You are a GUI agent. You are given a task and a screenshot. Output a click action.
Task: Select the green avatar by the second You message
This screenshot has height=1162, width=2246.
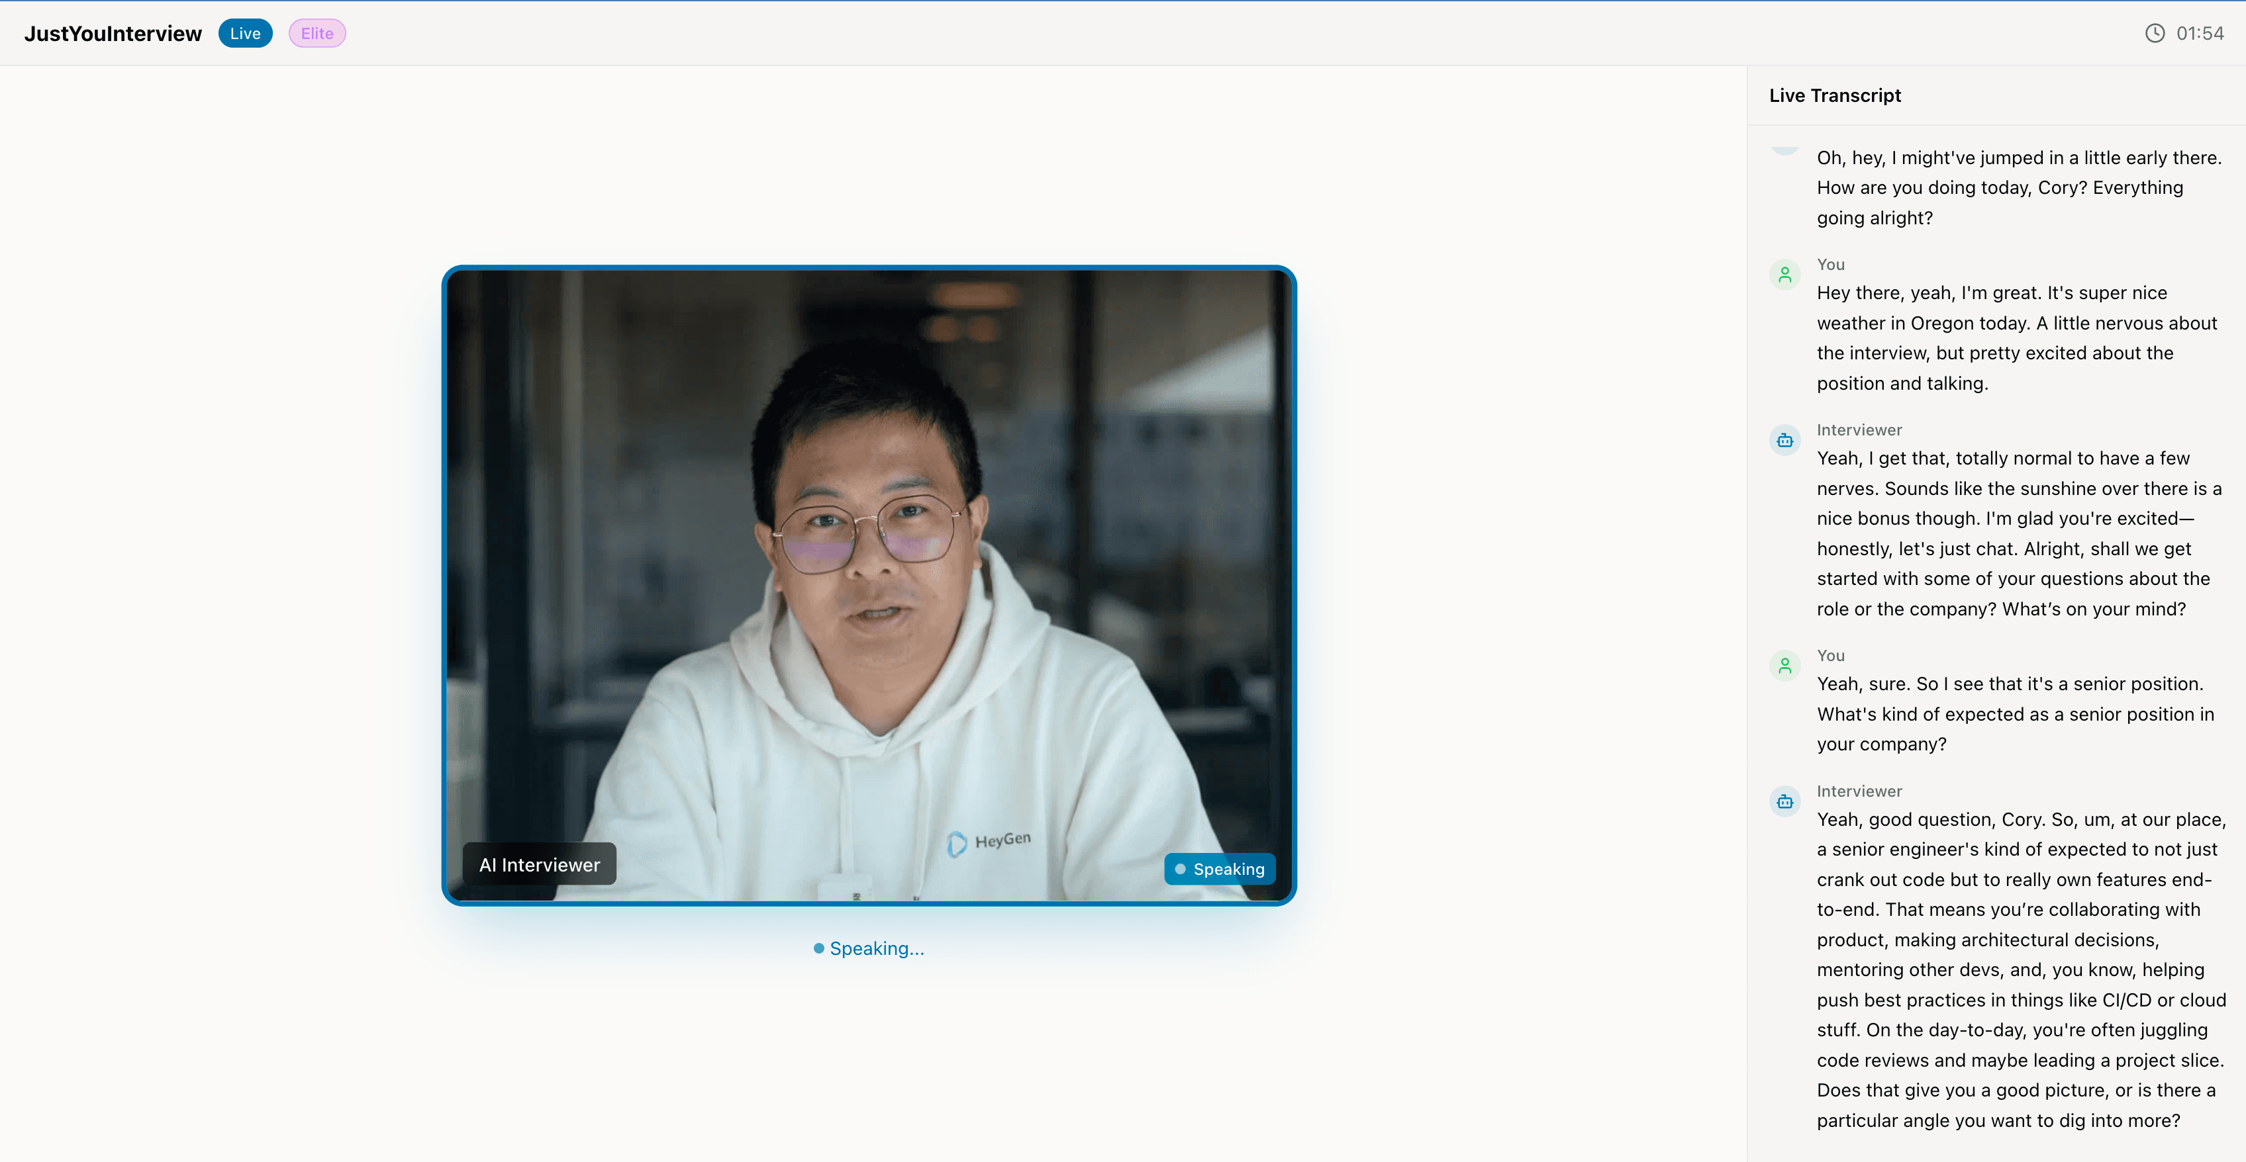coord(1784,664)
